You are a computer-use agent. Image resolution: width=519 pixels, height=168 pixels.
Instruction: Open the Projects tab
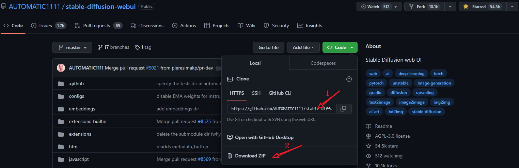click(x=217, y=26)
